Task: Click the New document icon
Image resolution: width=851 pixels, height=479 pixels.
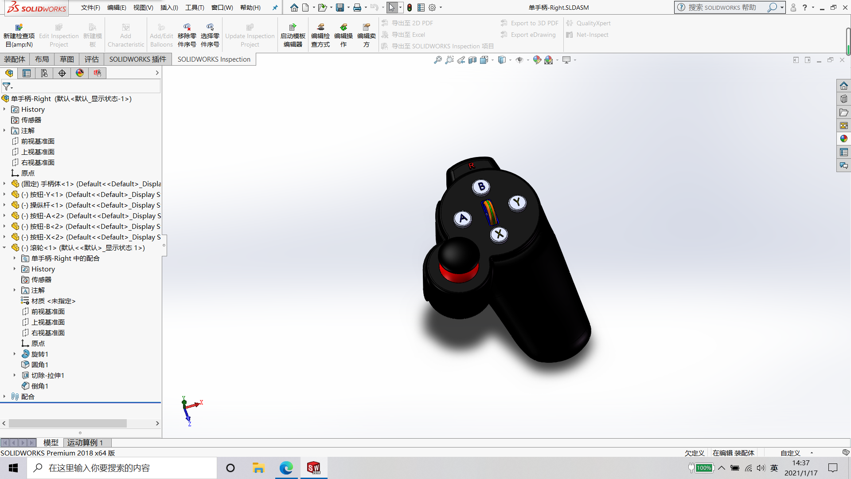Action: tap(306, 8)
